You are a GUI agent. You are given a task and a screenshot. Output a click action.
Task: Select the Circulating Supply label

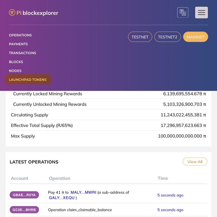click(29, 115)
